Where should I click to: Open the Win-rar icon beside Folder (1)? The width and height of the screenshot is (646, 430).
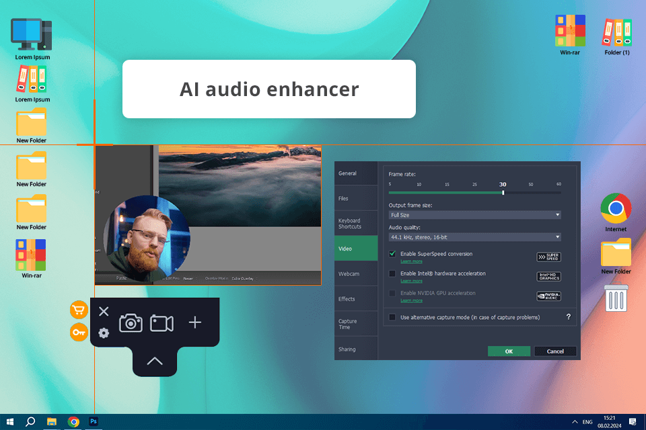570,35
